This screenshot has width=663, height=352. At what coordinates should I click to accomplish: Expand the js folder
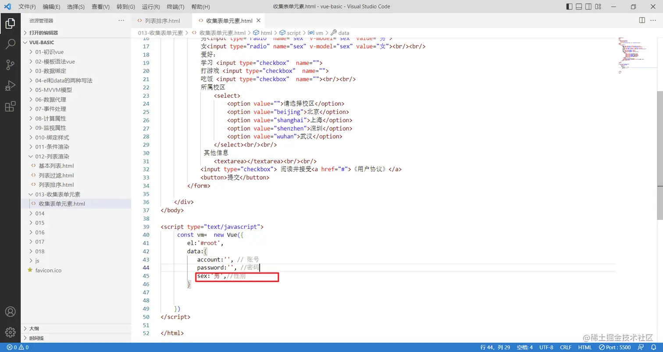pos(76,261)
